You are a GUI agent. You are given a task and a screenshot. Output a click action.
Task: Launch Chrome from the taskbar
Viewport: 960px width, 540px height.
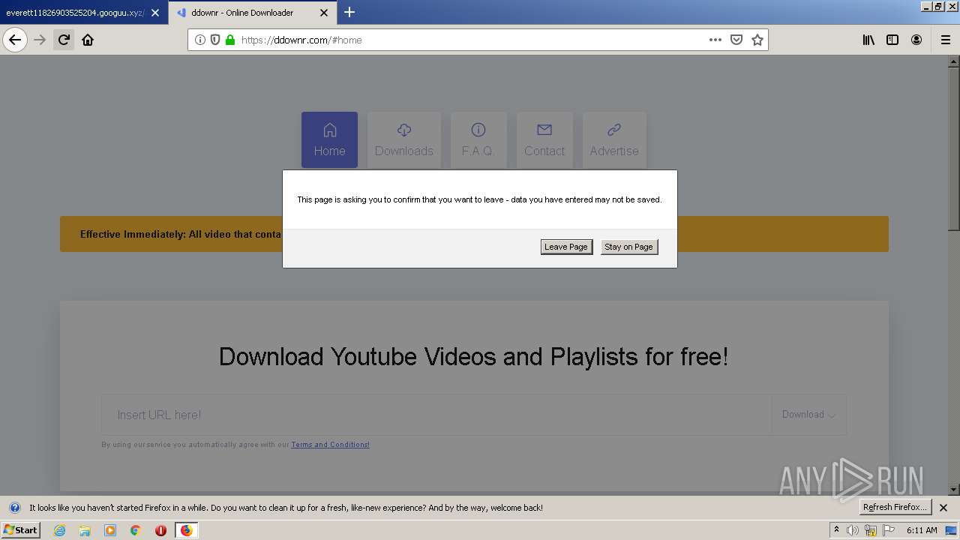point(136,530)
